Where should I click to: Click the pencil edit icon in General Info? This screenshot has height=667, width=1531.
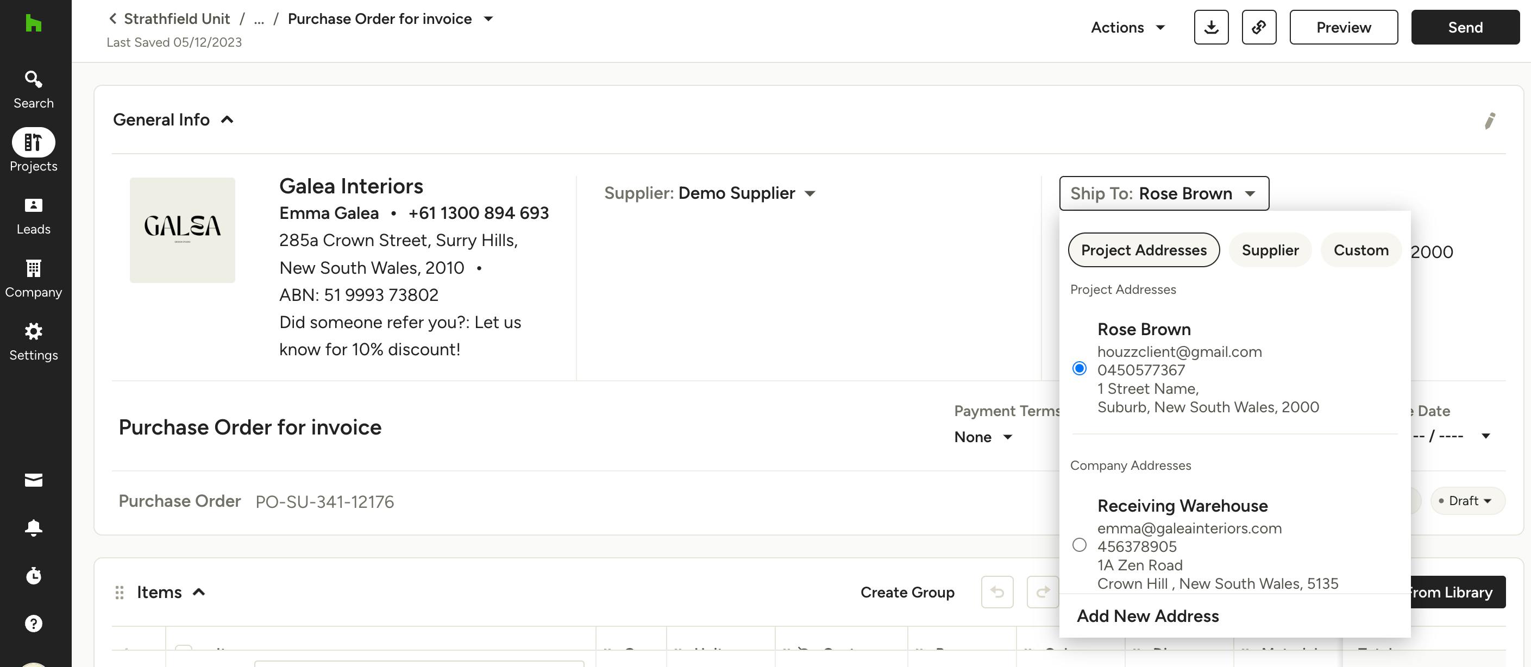tap(1489, 121)
